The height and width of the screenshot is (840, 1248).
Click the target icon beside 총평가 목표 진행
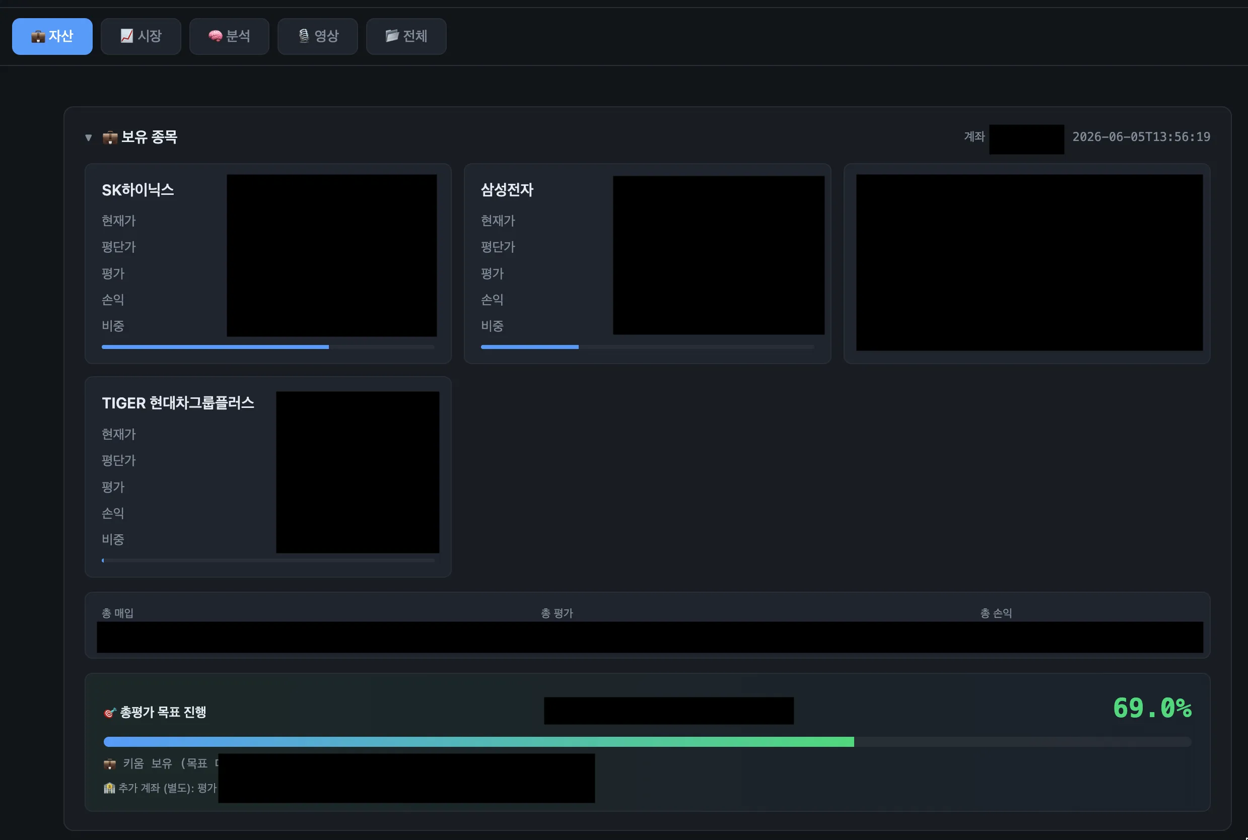click(110, 713)
